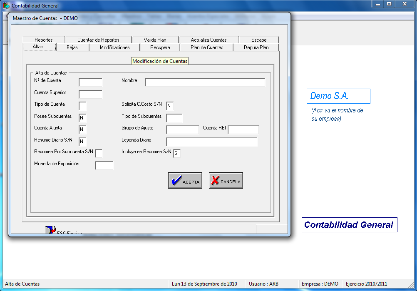Click the Posee Subcuentas S/N field
Screen dimensions: 417x291
[82, 118]
